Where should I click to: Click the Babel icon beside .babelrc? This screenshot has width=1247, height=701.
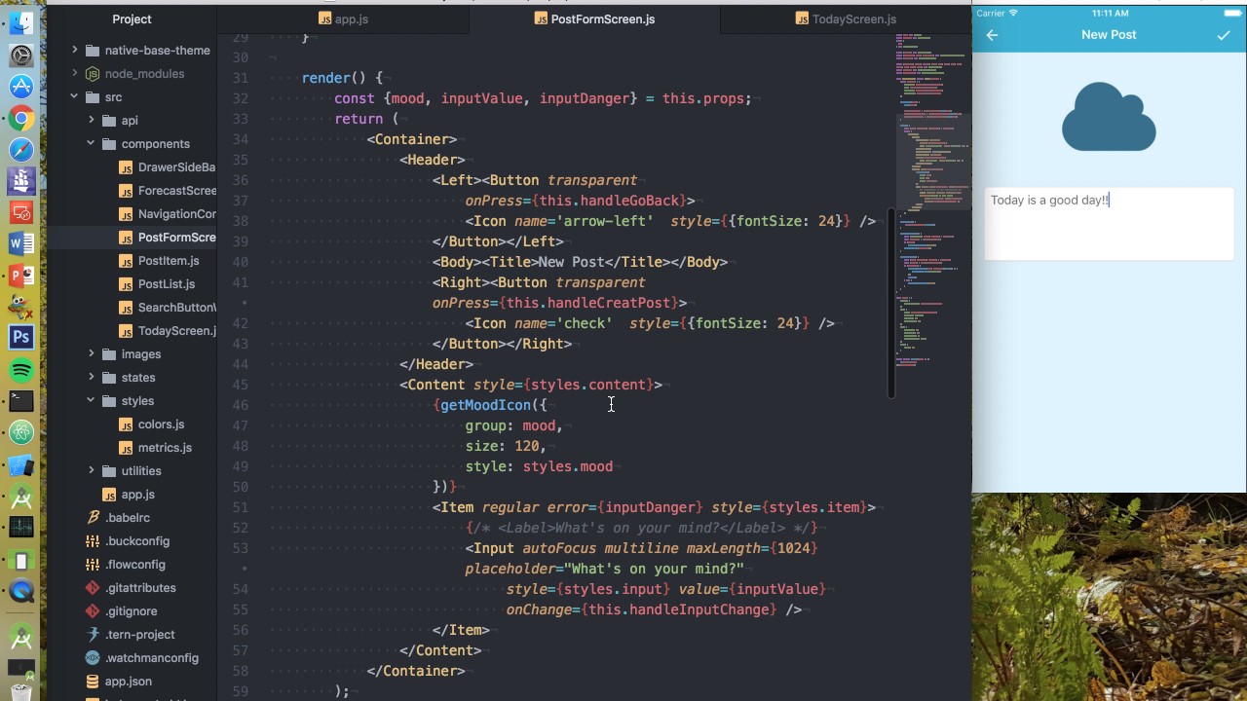point(93,518)
